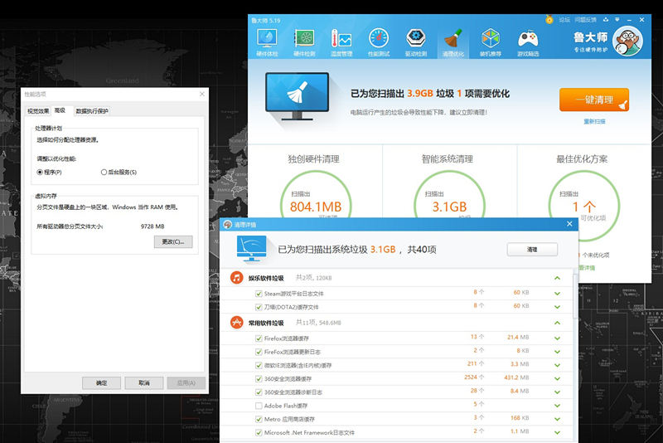The height and width of the screenshot is (443, 663).
Task: Open 装机推荐 software recommendation icon
Action: (x=490, y=41)
